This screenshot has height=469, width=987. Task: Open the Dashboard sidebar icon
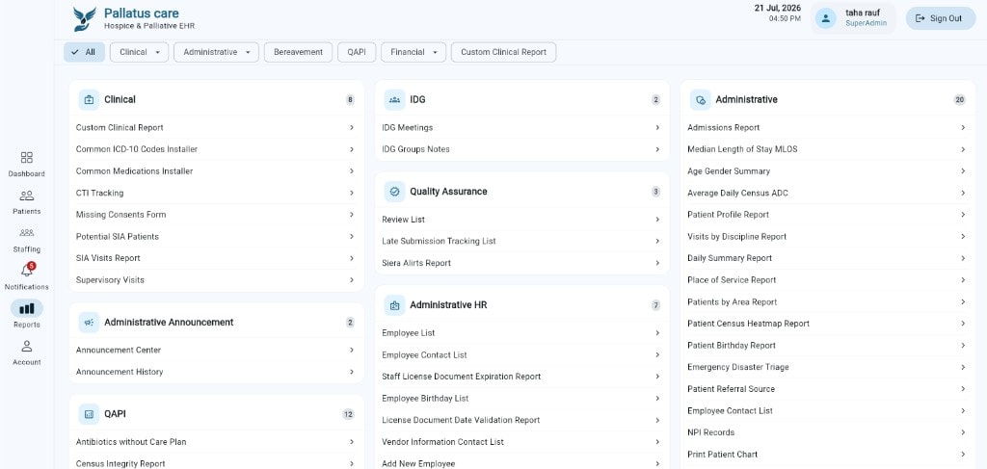coord(26,158)
